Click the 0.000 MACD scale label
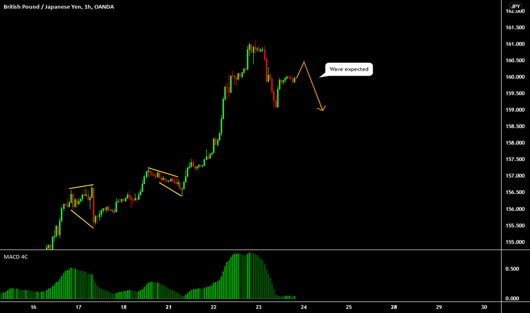 pyautogui.click(x=512, y=298)
